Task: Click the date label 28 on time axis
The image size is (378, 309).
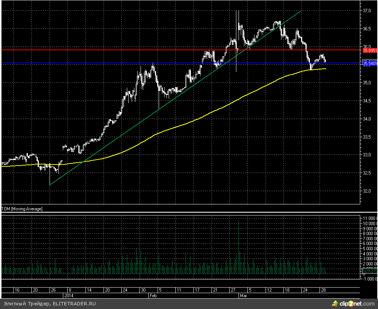Action: point(323,290)
